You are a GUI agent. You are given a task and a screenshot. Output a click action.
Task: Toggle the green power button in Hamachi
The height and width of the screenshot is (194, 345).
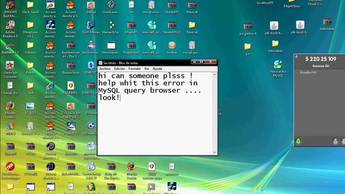coord(298,141)
